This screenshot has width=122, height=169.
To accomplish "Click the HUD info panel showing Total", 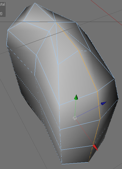I will (2, 9).
